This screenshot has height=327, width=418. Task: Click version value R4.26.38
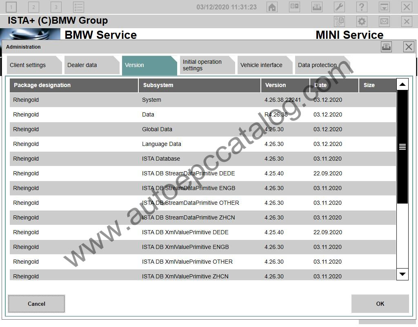[276, 114]
